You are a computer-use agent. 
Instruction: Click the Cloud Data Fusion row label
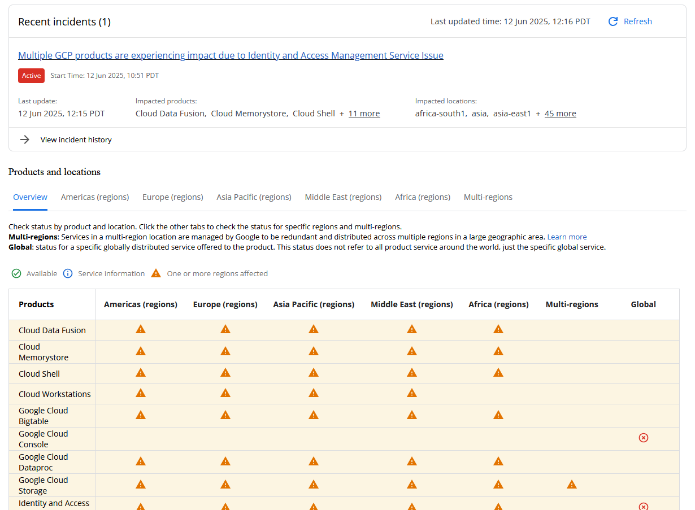(52, 330)
